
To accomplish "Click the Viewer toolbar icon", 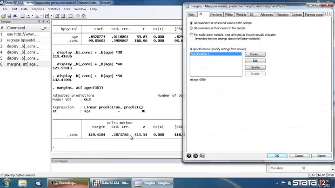I will [28, 16].
